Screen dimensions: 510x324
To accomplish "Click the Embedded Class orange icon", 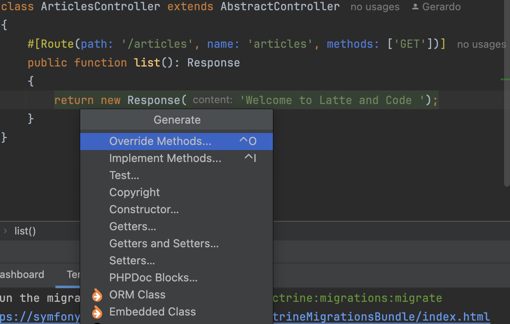I will coord(97,312).
